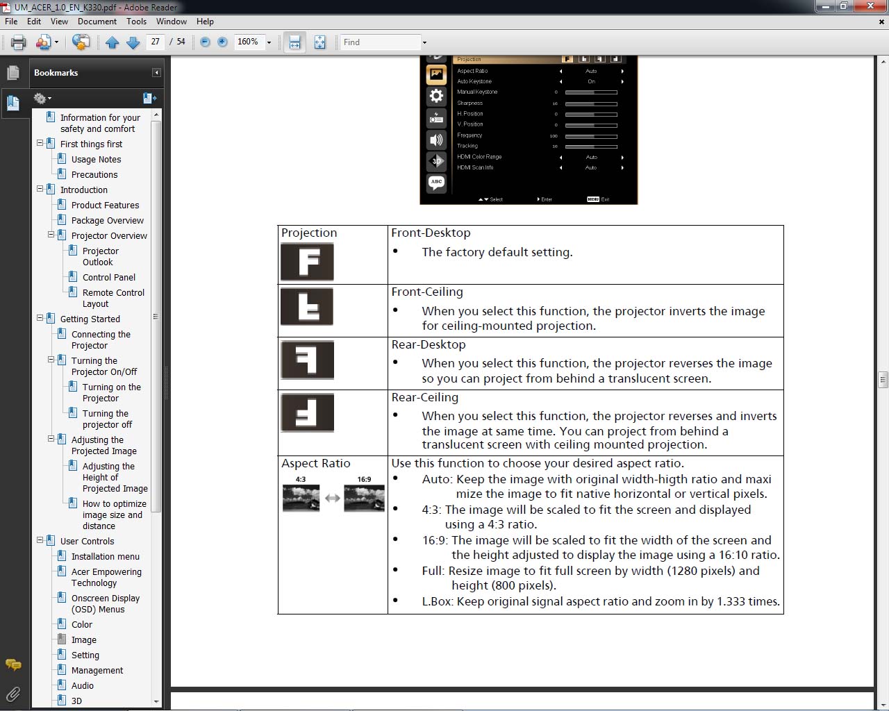Collapse the First things first bookmark
889x711 pixels.
tap(40, 144)
